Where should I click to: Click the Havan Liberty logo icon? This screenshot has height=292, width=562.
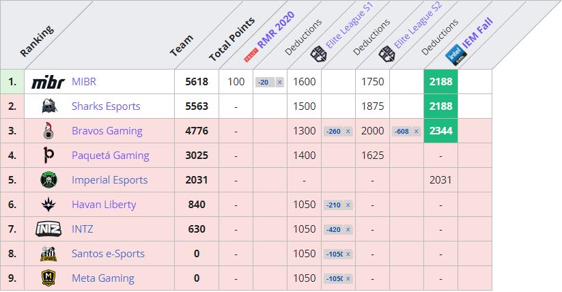(48, 205)
